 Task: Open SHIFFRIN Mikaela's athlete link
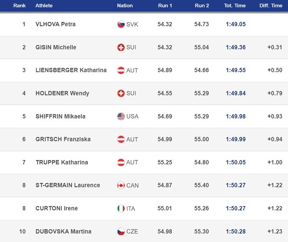coord(61,117)
